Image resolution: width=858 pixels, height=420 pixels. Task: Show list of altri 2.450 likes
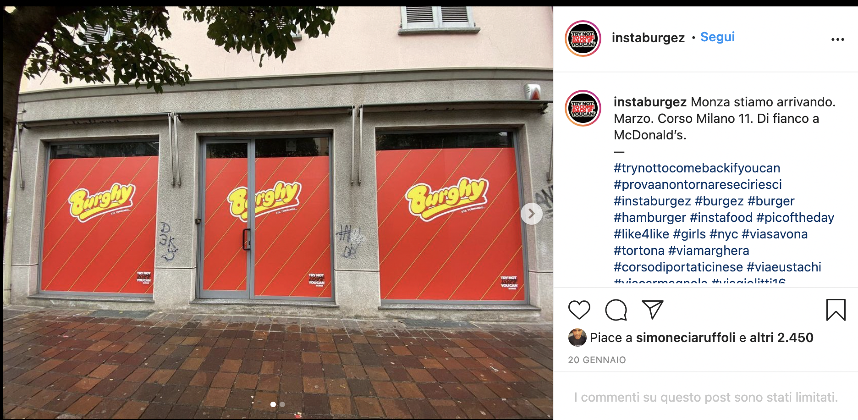[x=781, y=338]
